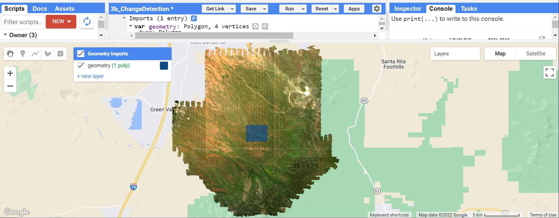Viewport: 559px width, 218px height.
Task: Select the draw rectangle tool
Action: pyautogui.click(x=60, y=54)
